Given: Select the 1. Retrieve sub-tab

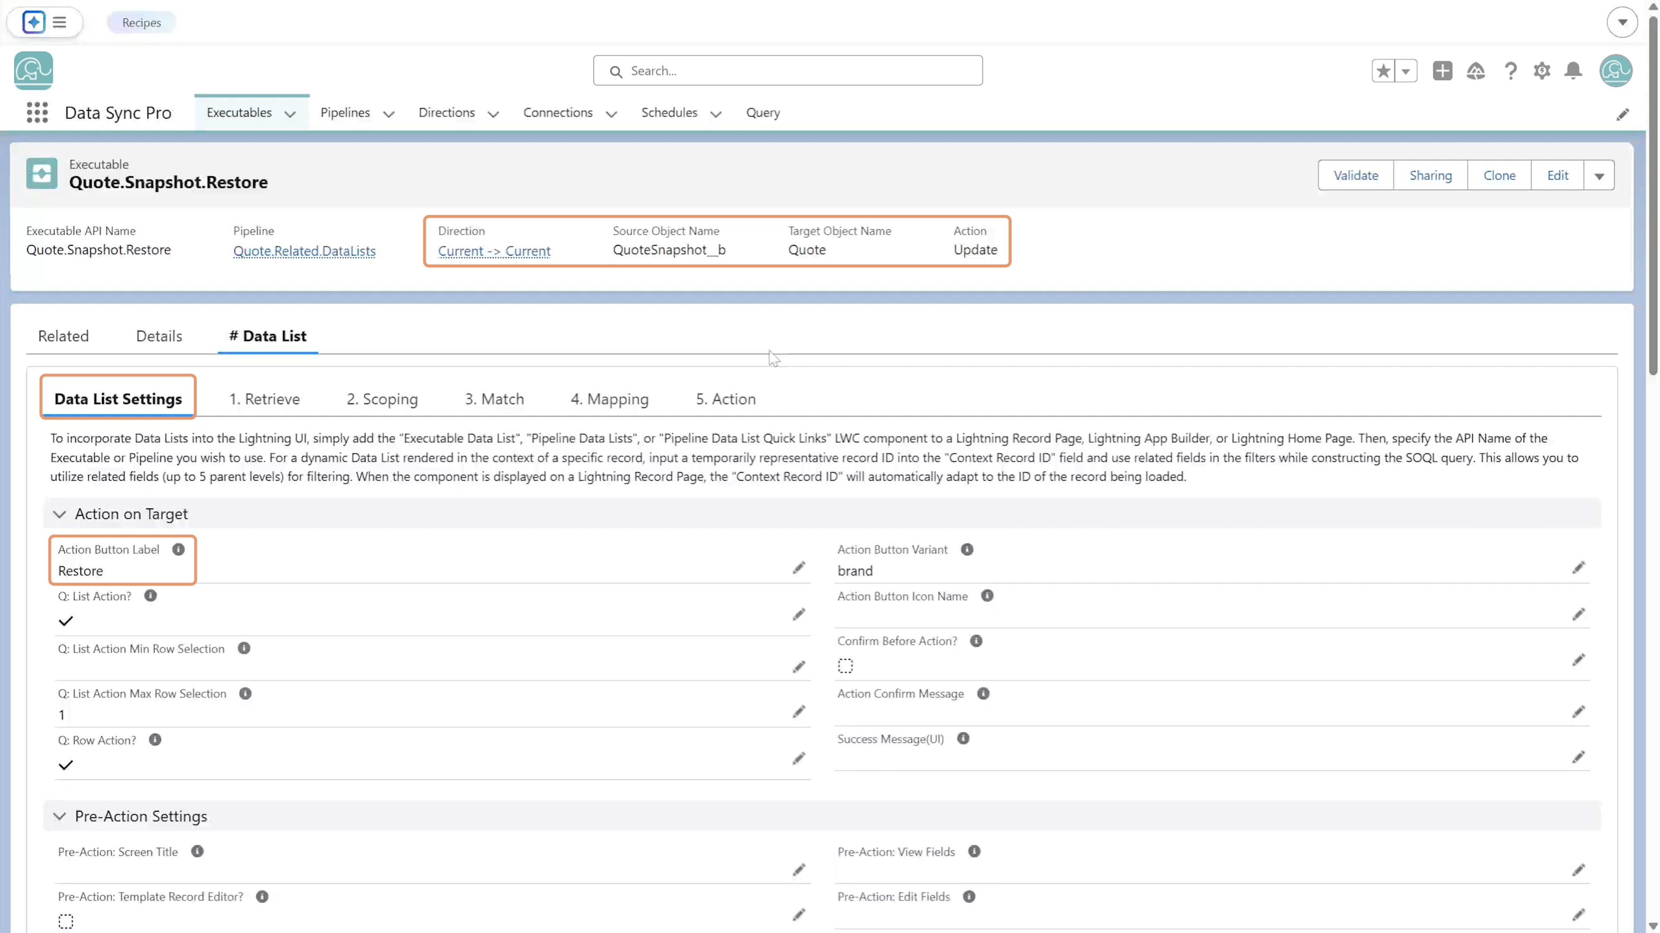Looking at the screenshot, I should tap(264, 399).
